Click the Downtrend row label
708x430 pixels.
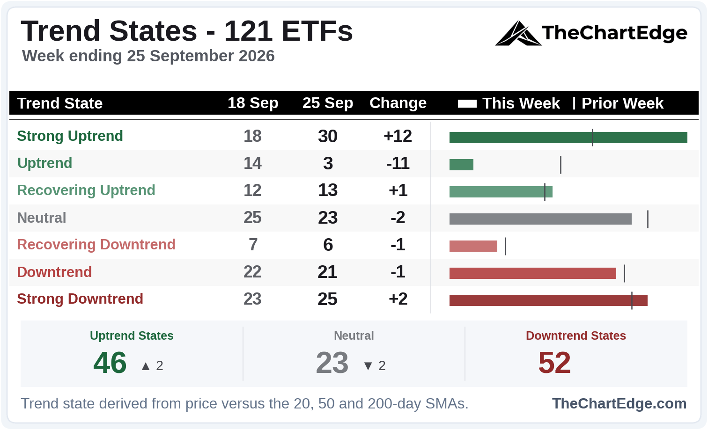pyautogui.click(x=54, y=272)
